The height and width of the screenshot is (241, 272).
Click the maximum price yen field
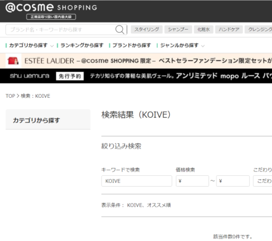(233, 181)
